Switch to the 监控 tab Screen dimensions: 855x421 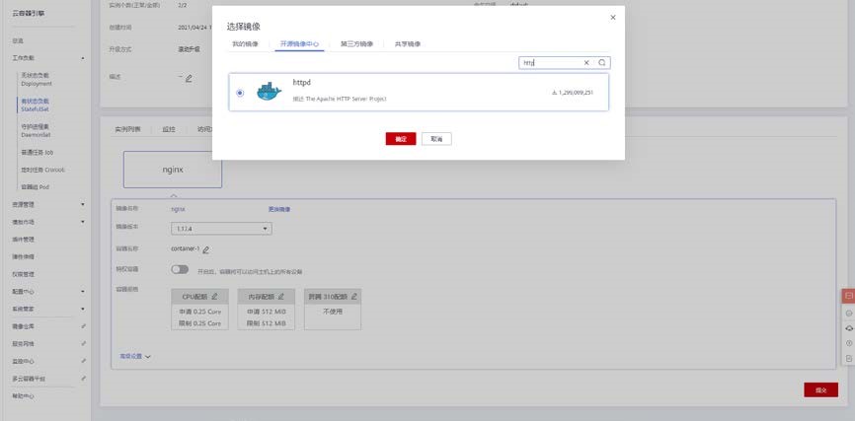169,129
